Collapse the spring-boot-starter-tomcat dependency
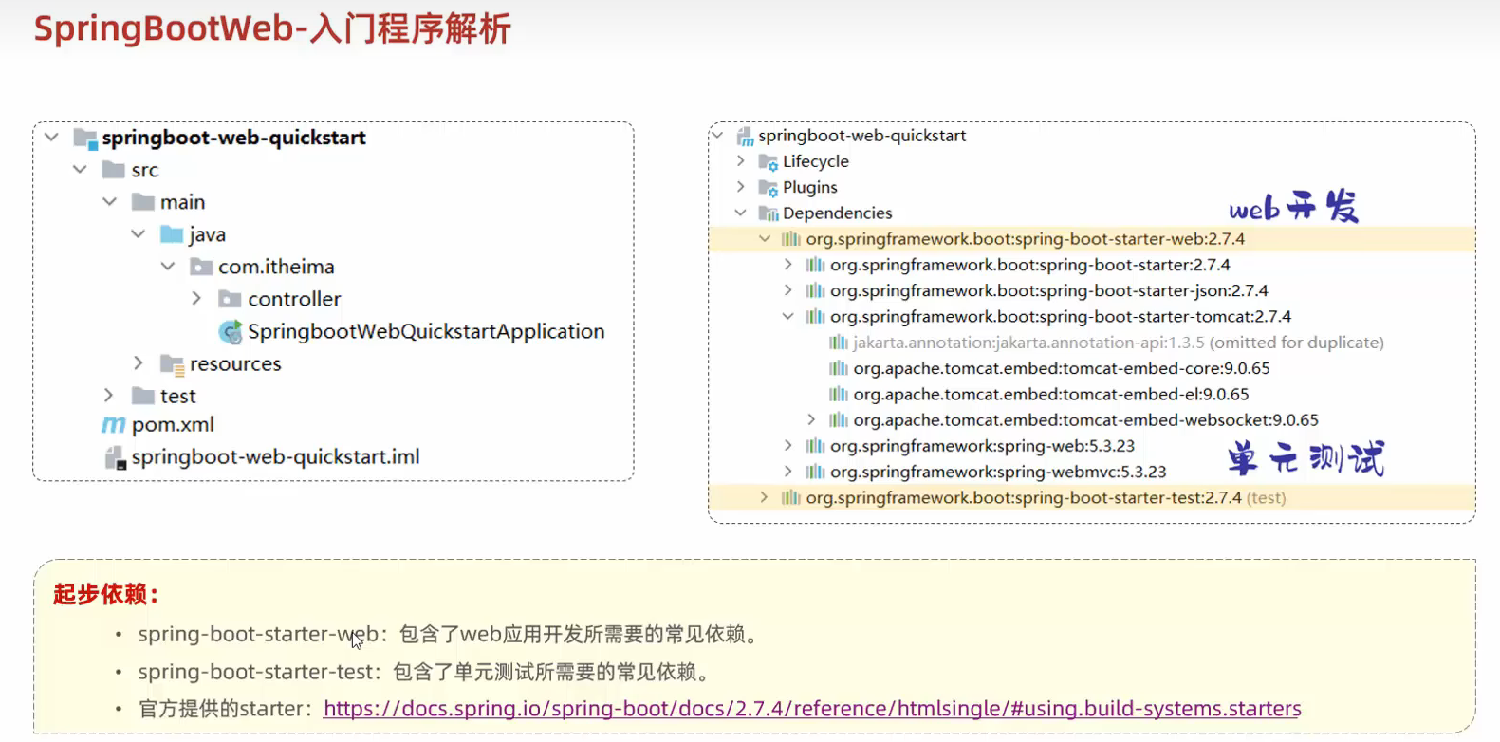The image size is (1500, 742). [x=787, y=317]
